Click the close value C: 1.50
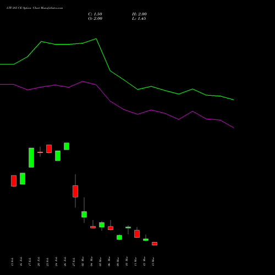Image resolution: width=275 pixels, height=275 pixels. point(95,14)
